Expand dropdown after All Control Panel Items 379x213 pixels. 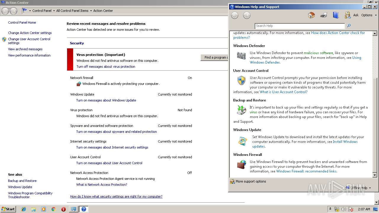91,11
